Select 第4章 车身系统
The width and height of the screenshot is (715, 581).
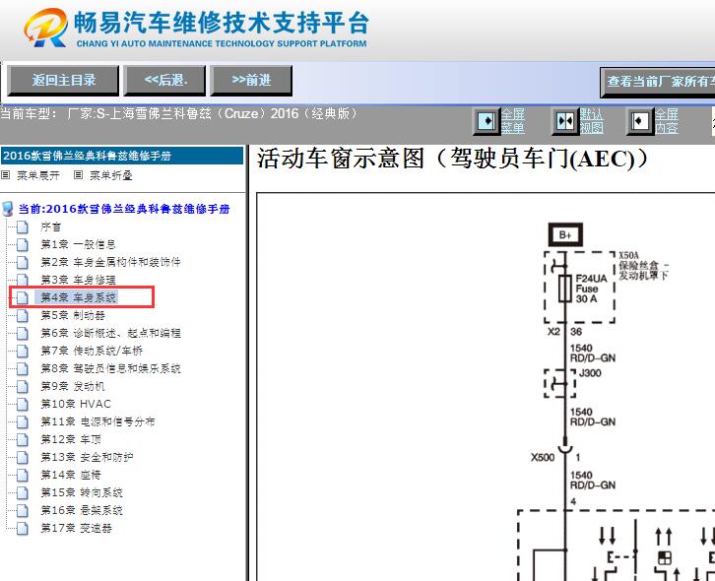coord(78,297)
